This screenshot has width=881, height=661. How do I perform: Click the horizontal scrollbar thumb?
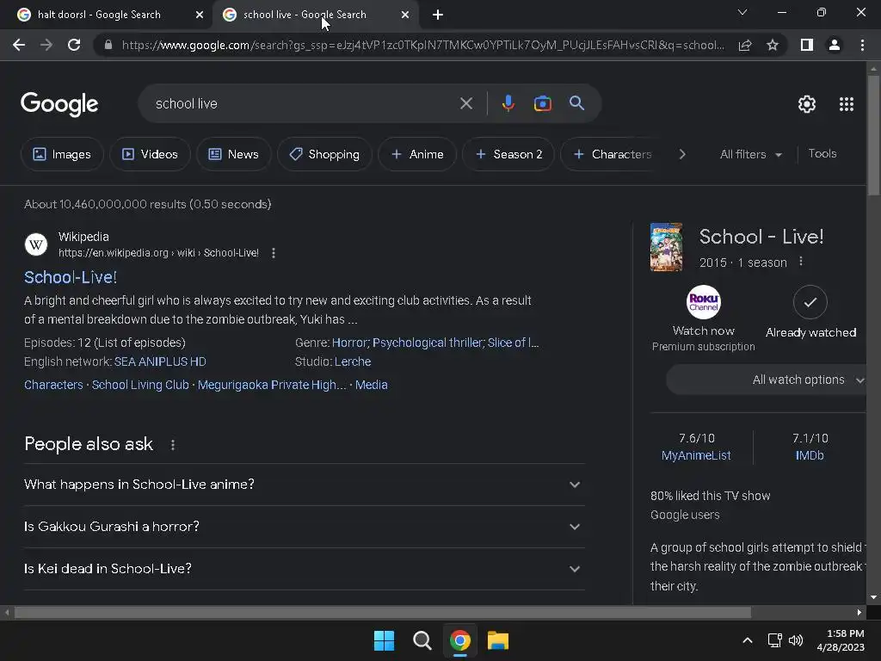point(383,612)
